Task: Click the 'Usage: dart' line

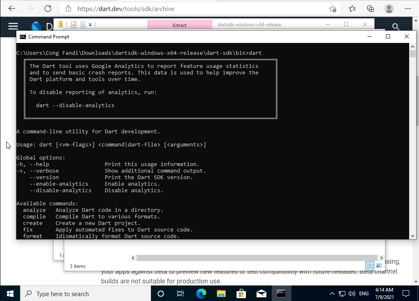Action: pos(111,144)
